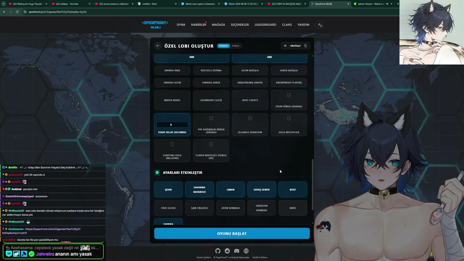Toggle the Savaş Gemisi unit button
Image resolution: width=464 pixels, height=261 pixels.
(x=262, y=190)
